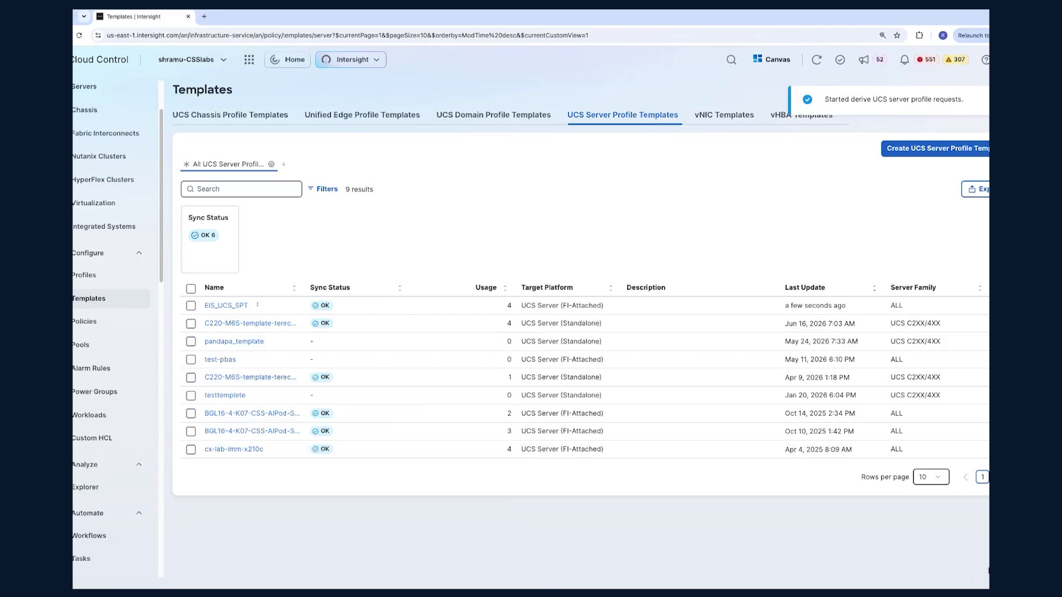The height and width of the screenshot is (597, 1062).
Task: Open the Rows per page dropdown
Action: click(x=931, y=477)
